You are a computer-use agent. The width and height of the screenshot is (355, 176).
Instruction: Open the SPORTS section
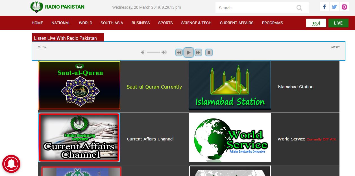165,23
